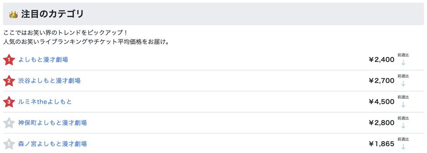Open the 渋谷よしもと漫才劇場 link
This screenshot has width=427, height=153.
pos(49,81)
